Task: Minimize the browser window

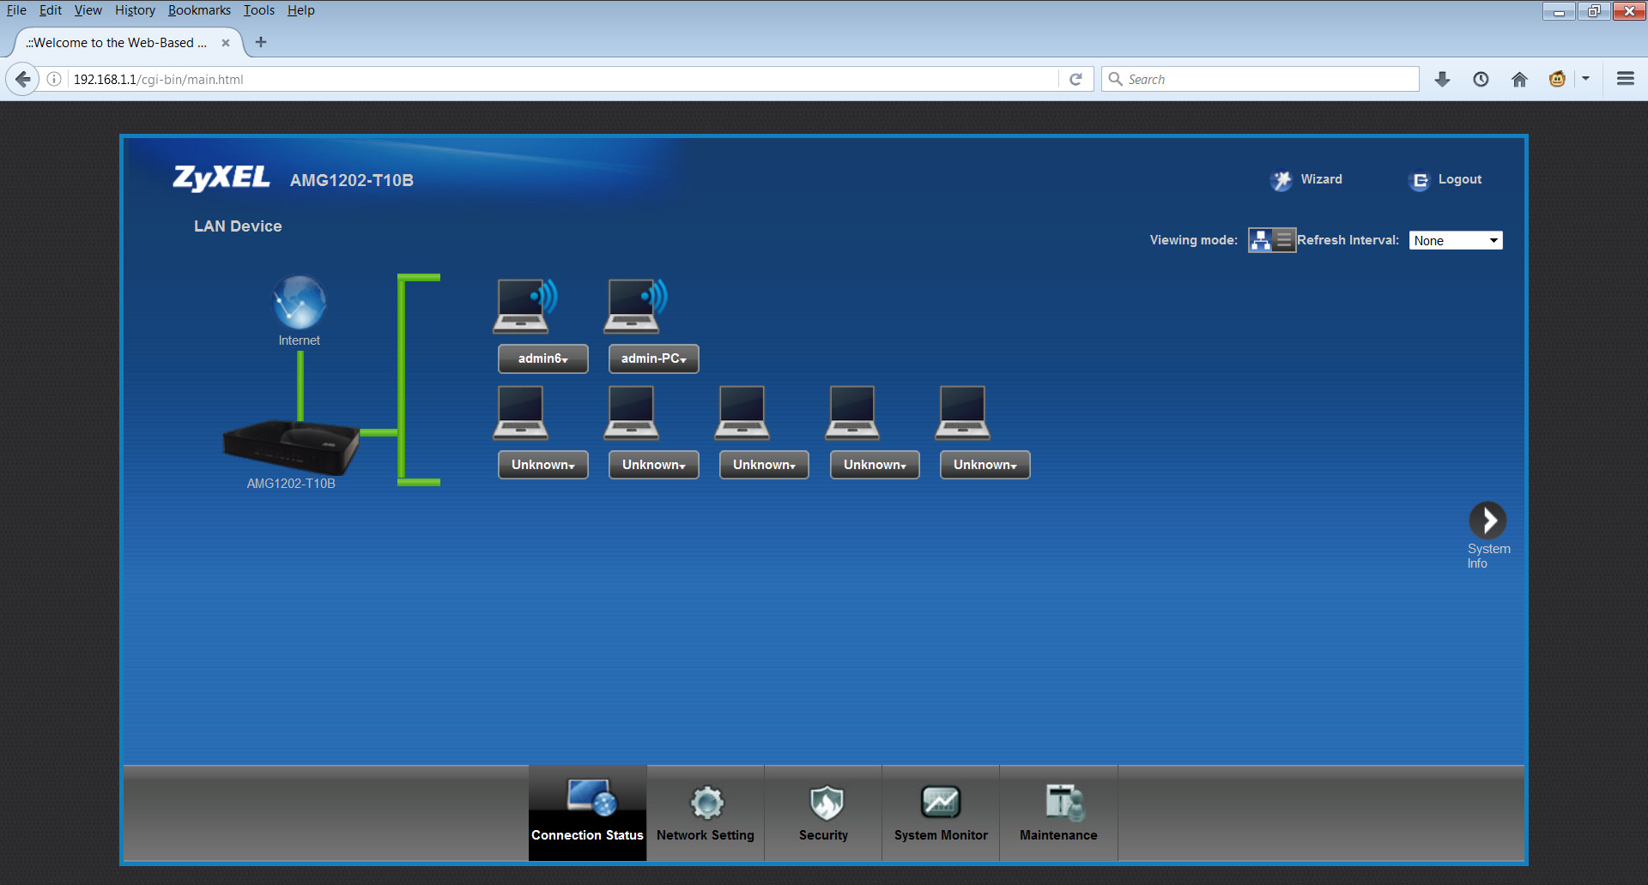Action: 1559,11
